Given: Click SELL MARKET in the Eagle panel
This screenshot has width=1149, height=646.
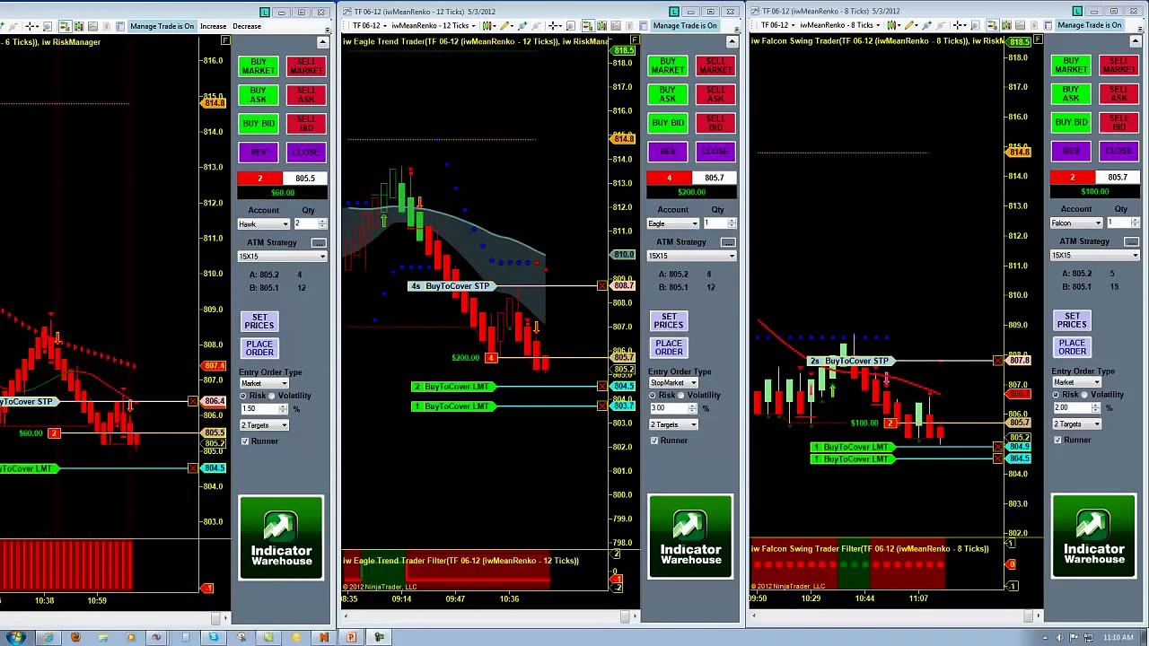Looking at the screenshot, I should point(715,65).
